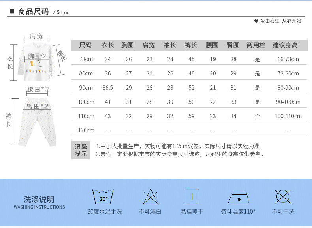
Task: Click the hang-to-dry square icon
Action: point(192,196)
